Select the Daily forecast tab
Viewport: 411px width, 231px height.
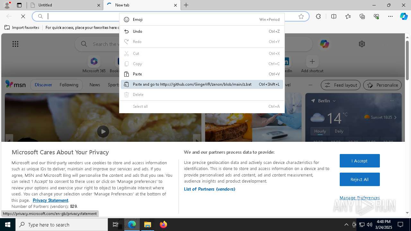339,131
